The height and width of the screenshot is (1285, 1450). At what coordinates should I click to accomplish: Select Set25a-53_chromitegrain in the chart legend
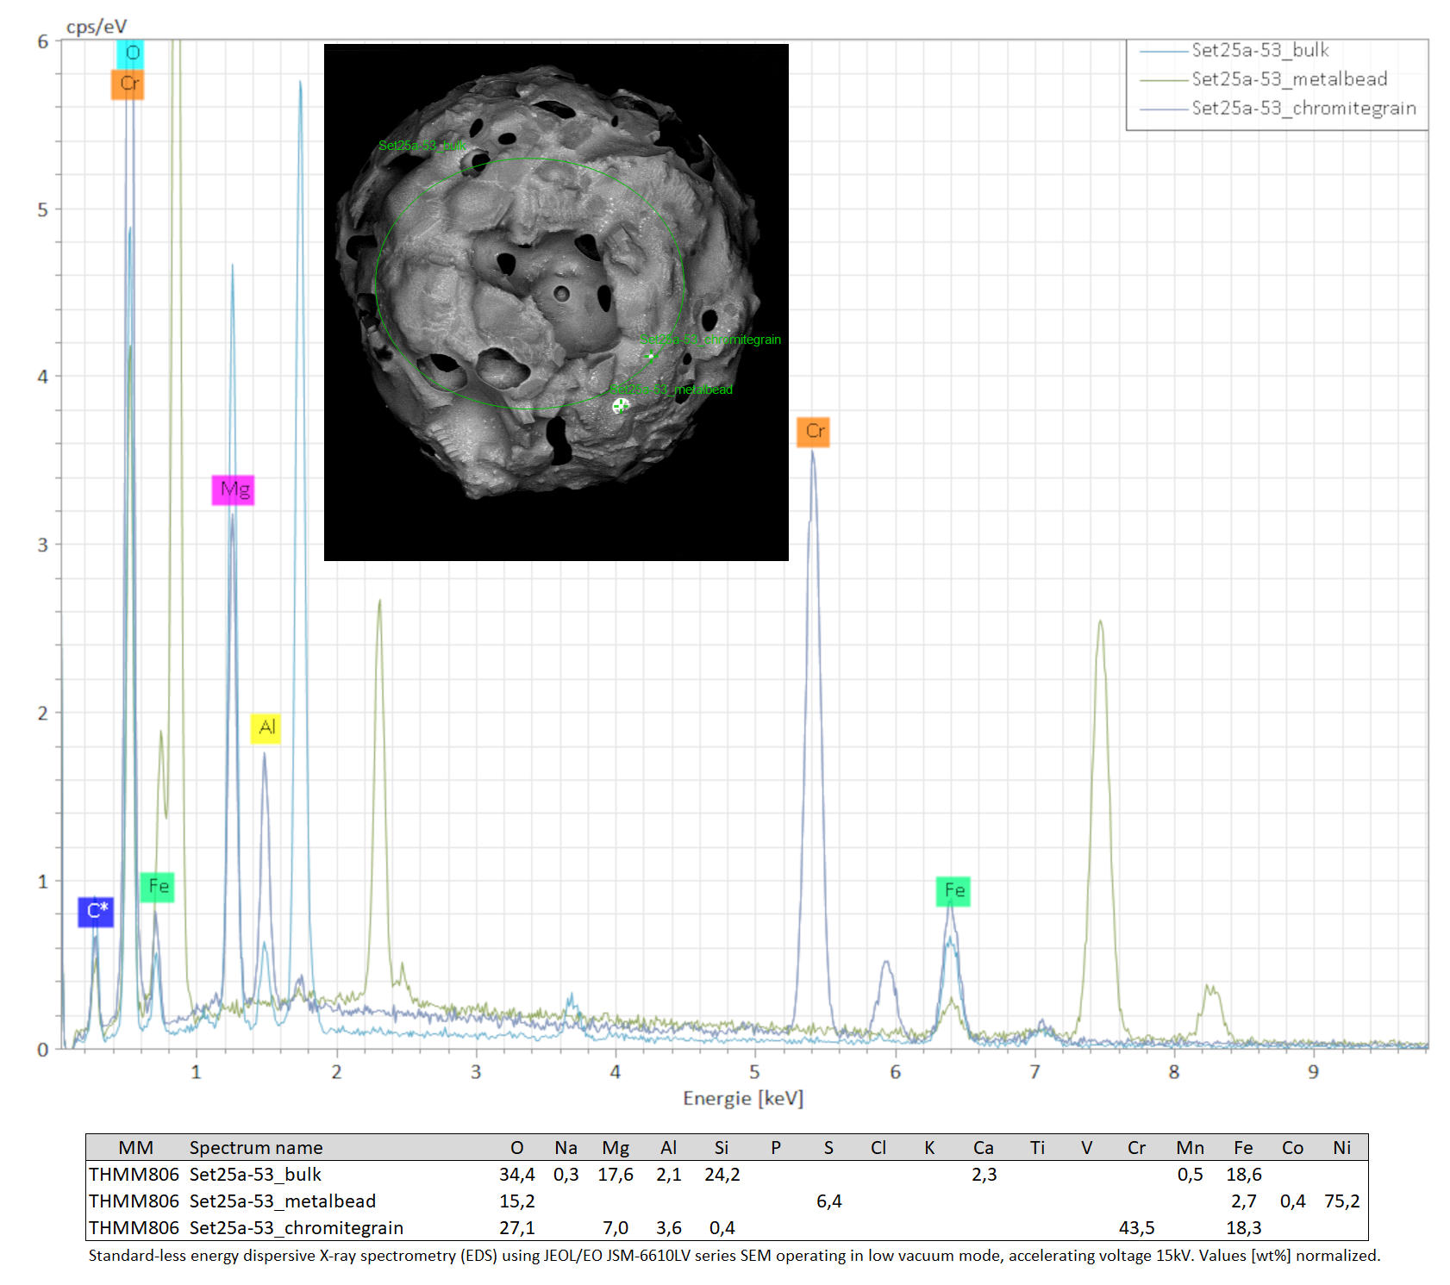point(1303,108)
